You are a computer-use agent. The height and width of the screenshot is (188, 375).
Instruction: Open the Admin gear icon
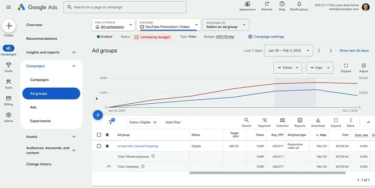[x=8, y=115]
